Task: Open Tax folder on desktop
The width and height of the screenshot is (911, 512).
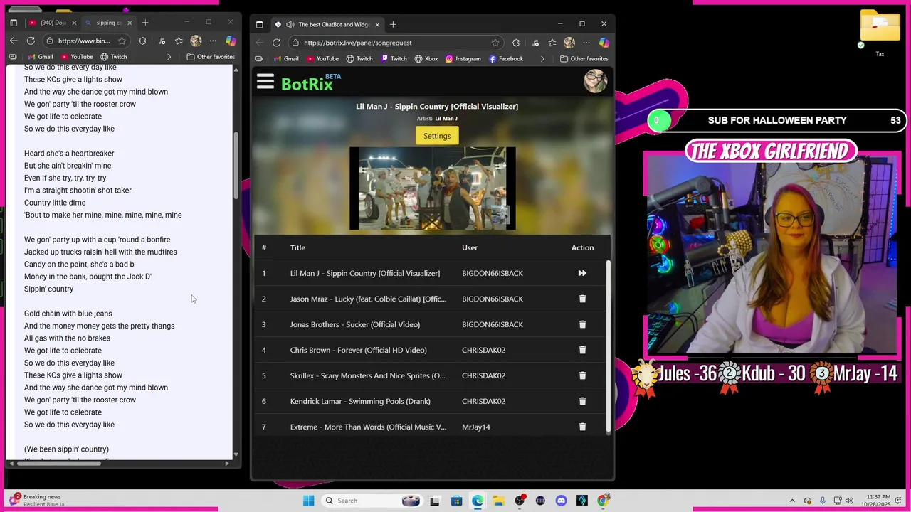Action: pyautogui.click(x=880, y=34)
